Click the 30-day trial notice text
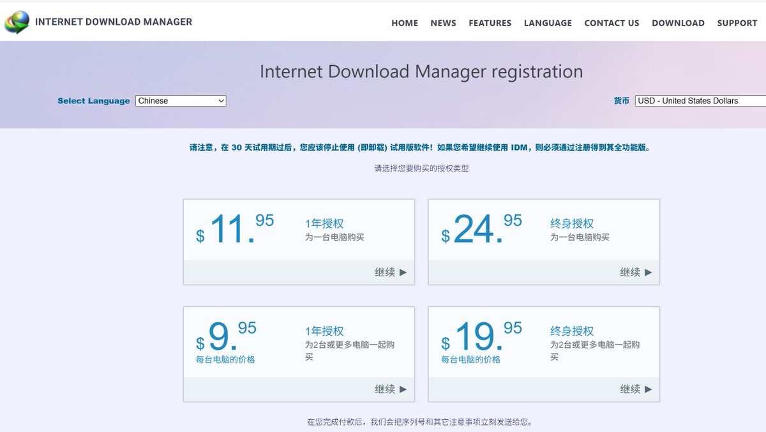The width and height of the screenshot is (766, 432). 421,147
